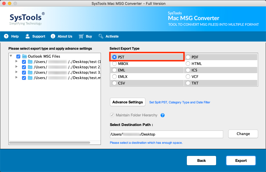Click the Outlook MSG Files label
The width and height of the screenshot is (266, 172).
(x=44, y=56)
